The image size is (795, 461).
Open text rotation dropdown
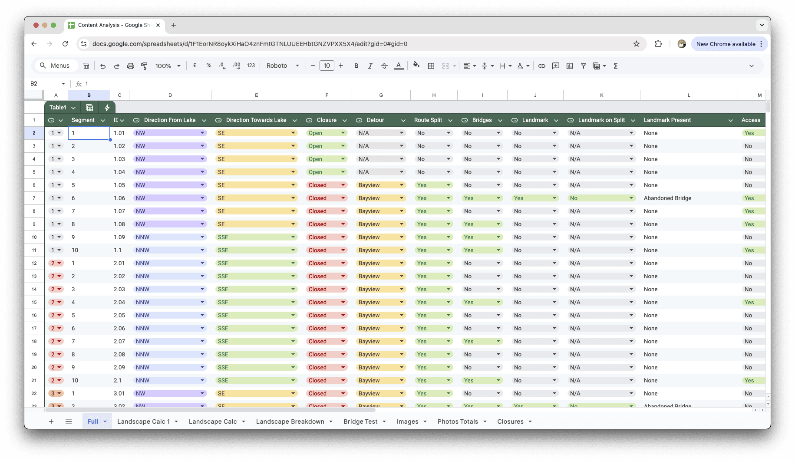click(x=523, y=66)
